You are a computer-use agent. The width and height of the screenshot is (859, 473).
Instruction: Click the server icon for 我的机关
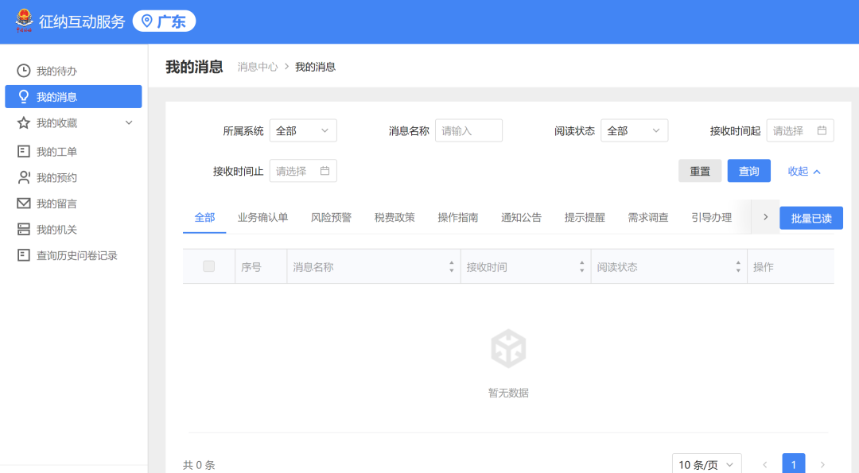pos(24,229)
